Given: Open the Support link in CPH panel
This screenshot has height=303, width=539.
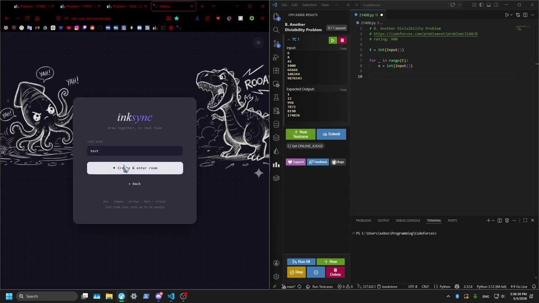Looking at the screenshot, I should tap(296, 162).
